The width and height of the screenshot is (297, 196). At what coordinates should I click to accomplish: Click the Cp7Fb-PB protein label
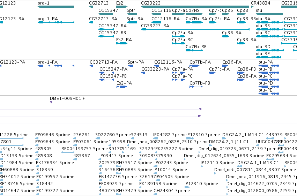coord(200,83)
